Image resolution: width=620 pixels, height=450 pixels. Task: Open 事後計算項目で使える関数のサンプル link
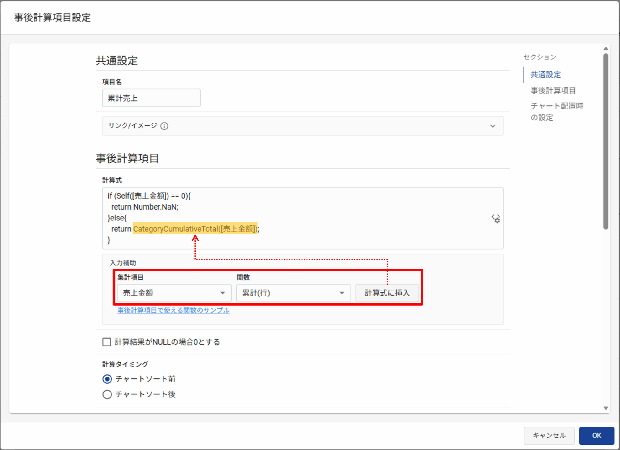pos(173,310)
